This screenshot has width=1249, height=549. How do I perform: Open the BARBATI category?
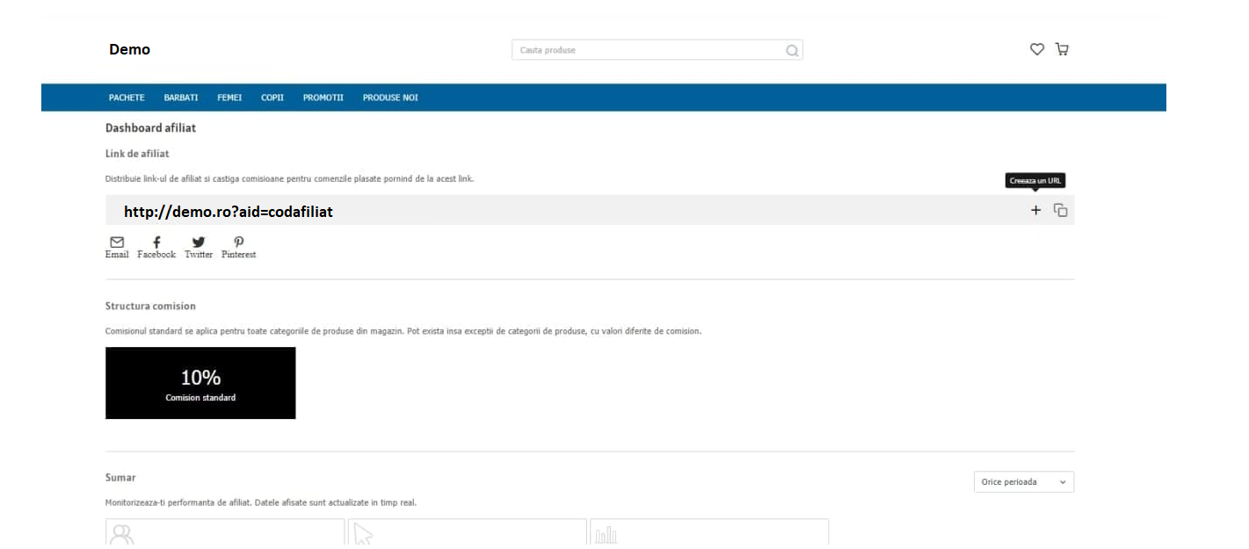(x=181, y=98)
